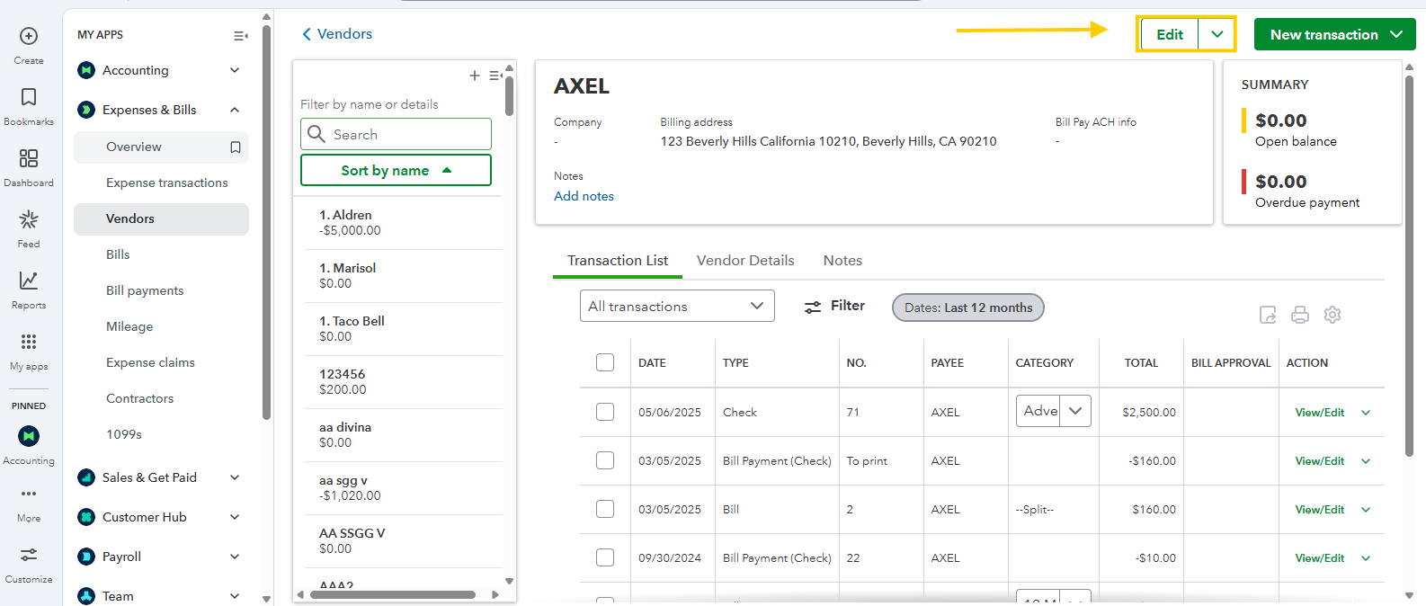Viewport: 1426px width, 606px height.
Task: Expand the dropdown arrow next to Edit
Action: click(1217, 34)
